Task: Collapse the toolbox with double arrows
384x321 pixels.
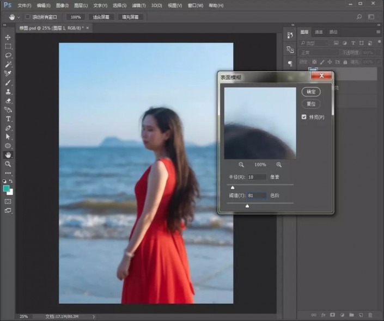Action: (x=4, y=25)
